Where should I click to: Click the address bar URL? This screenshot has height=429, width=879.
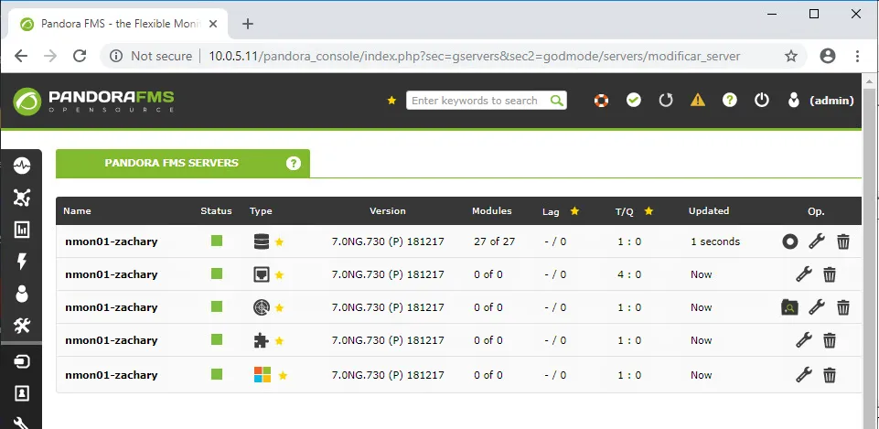click(474, 56)
